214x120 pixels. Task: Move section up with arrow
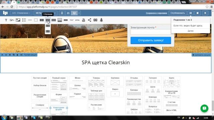click(2, 55)
